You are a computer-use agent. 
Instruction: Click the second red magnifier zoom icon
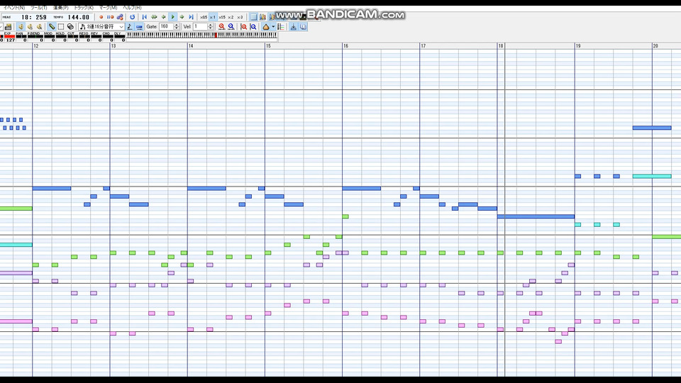click(x=243, y=26)
